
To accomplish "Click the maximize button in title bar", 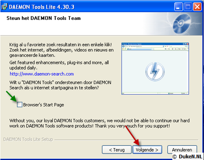I will pyautogui.click(x=188, y=7).
